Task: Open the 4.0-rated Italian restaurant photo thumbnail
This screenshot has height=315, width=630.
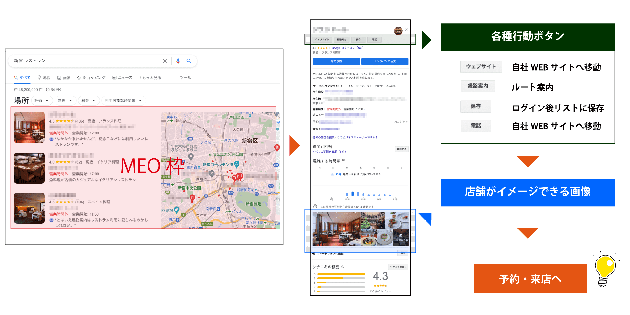Action: click(x=29, y=168)
